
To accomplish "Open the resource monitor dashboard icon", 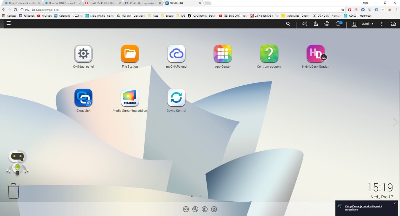I will tap(393, 24).
